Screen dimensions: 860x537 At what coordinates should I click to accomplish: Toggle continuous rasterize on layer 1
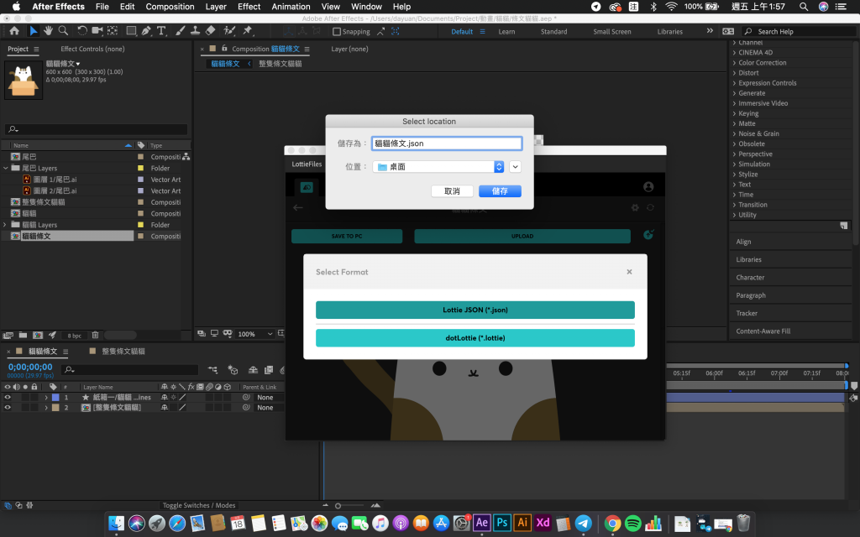[x=173, y=397]
